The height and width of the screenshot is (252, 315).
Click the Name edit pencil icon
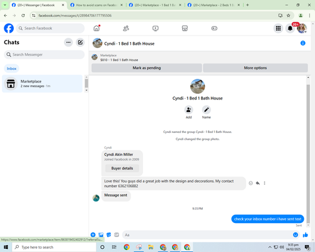pyautogui.click(x=207, y=110)
